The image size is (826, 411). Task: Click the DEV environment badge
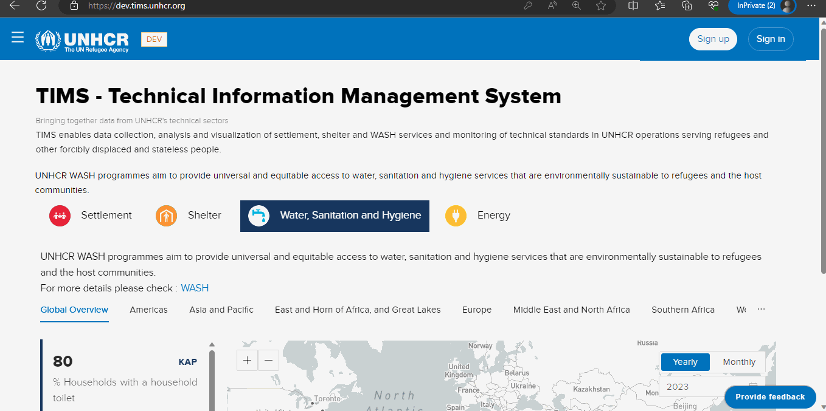154,39
